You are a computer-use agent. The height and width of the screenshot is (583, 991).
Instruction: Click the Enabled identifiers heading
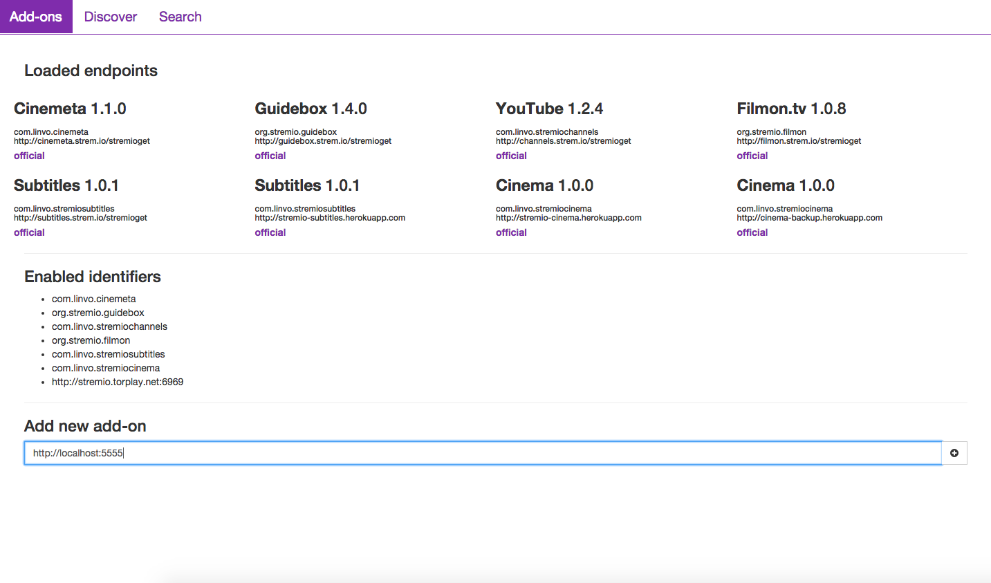(93, 277)
